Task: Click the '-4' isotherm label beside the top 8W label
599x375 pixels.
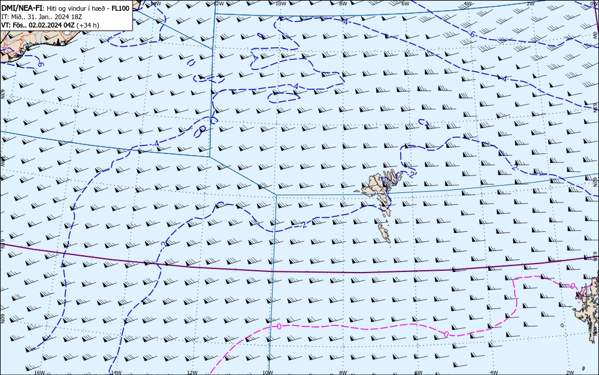Action: (x=345, y=22)
